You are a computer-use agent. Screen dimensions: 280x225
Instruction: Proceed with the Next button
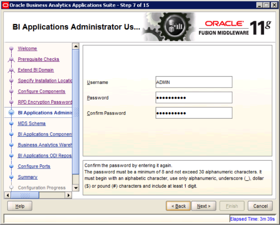coord(204,206)
